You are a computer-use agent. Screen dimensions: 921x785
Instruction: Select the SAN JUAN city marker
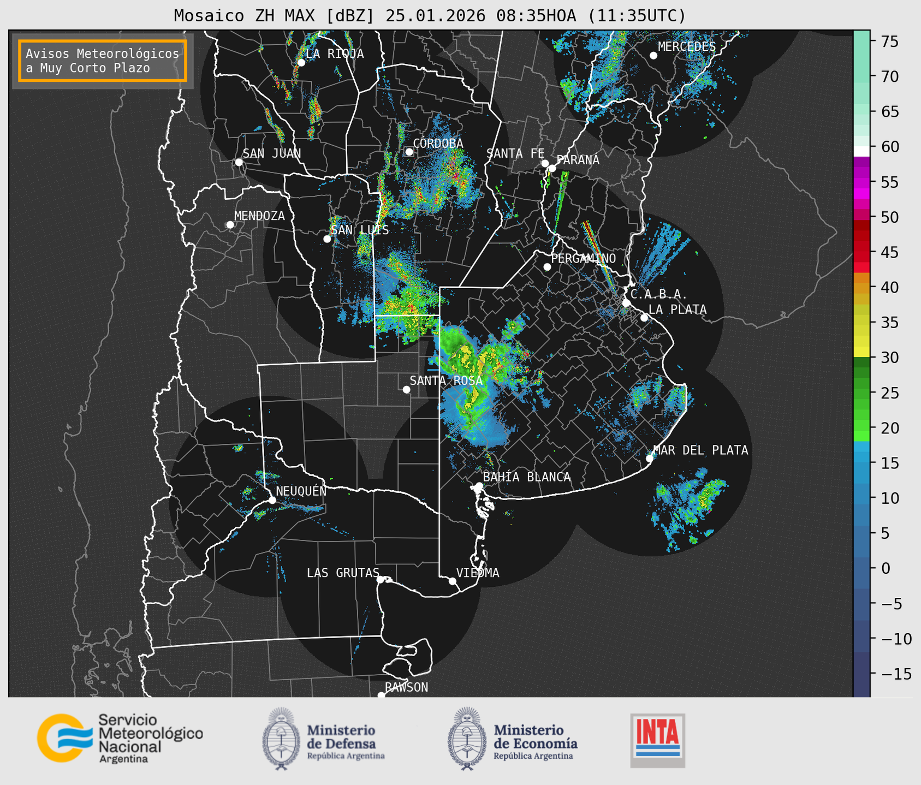pyautogui.click(x=239, y=162)
